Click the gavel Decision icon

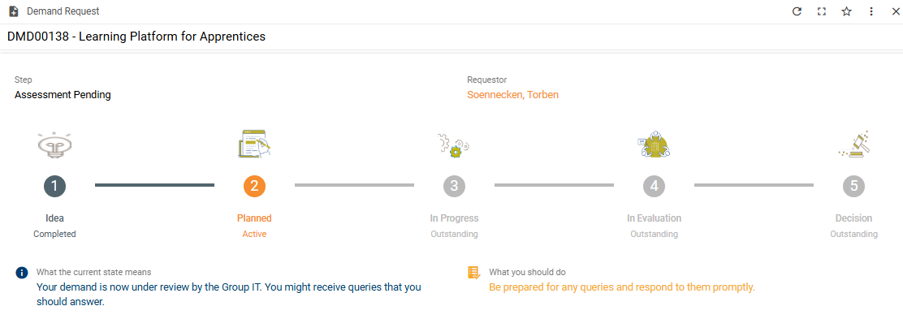854,144
